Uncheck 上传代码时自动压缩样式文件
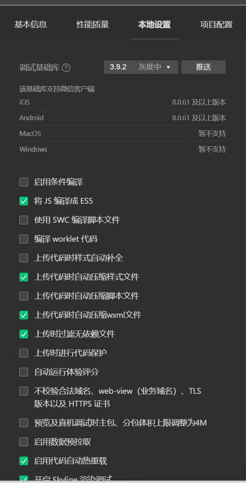 pyautogui.click(x=24, y=277)
